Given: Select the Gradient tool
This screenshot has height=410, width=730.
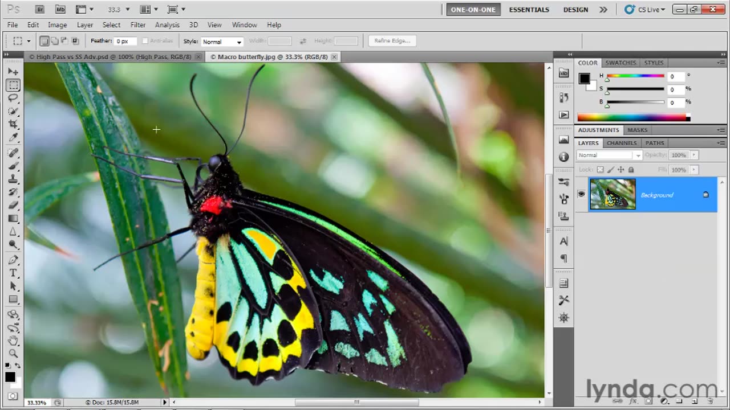Looking at the screenshot, I should (x=13, y=219).
